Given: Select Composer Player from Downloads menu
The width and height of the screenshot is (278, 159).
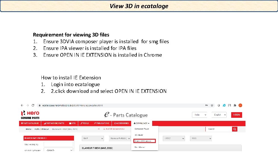Looking at the screenshot, I should (x=142, y=129).
